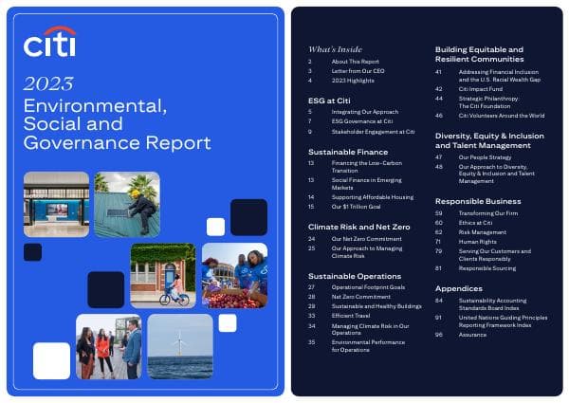Image resolution: width=569 pixels, height=403 pixels.
Task: Open Our Net Zero Commitment on page 24
Action: (x=366, y=239)
